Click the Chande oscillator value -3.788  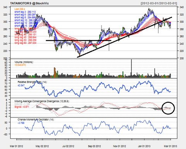pos(21,123)
